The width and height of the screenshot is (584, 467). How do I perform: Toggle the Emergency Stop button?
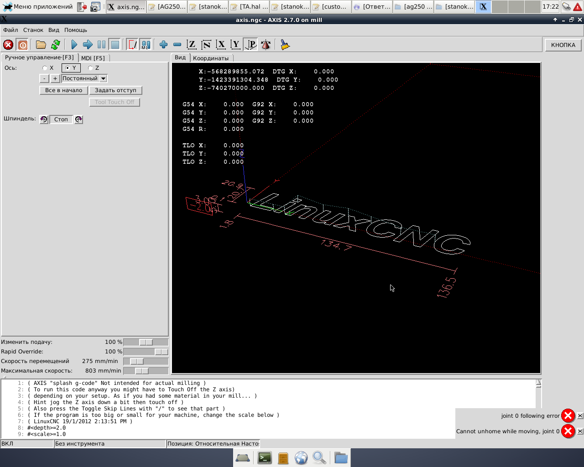(8, 45)
